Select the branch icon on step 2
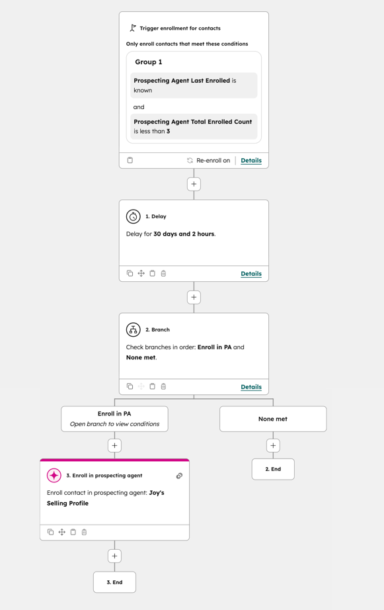This screenshot has width=384, height=610. [133, 329]
